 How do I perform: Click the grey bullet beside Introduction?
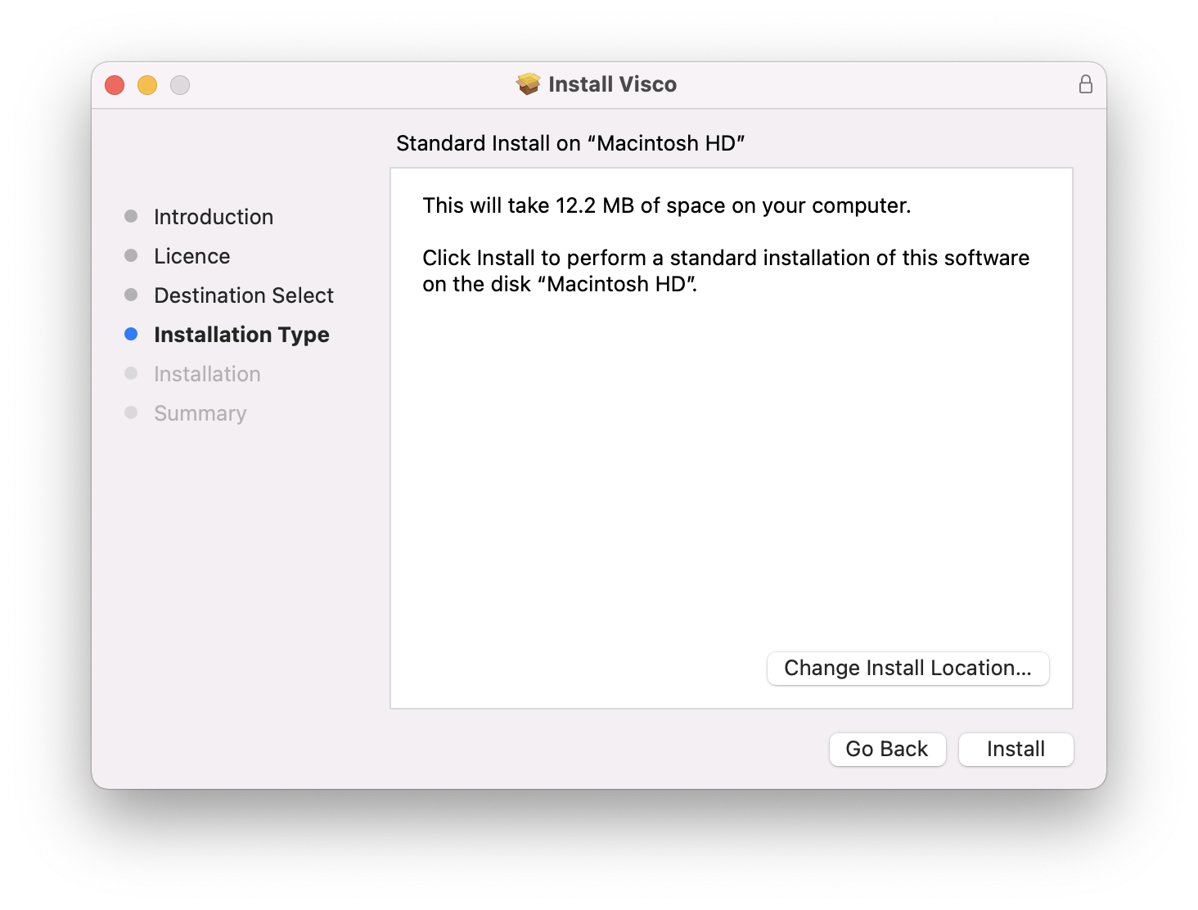(x=131, y=216)
